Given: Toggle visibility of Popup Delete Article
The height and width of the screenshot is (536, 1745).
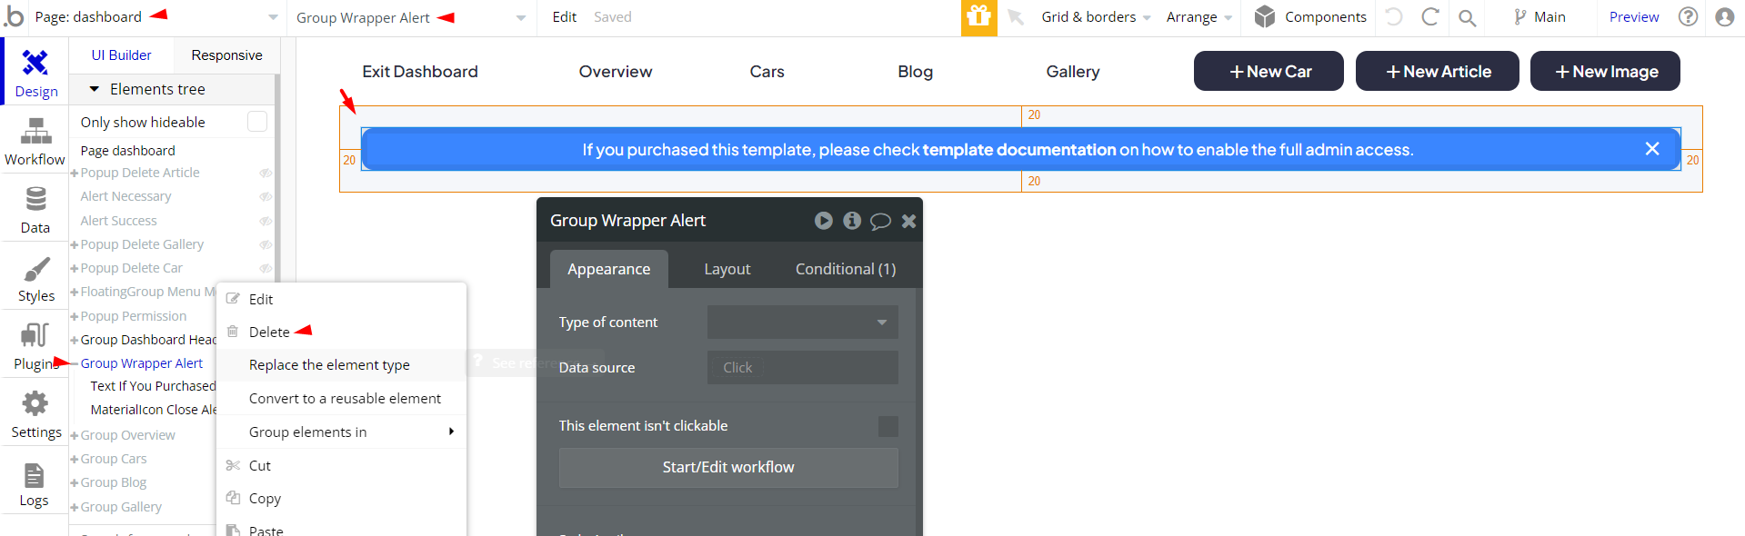Looking at the screenshot, I should tap(266, 173).
